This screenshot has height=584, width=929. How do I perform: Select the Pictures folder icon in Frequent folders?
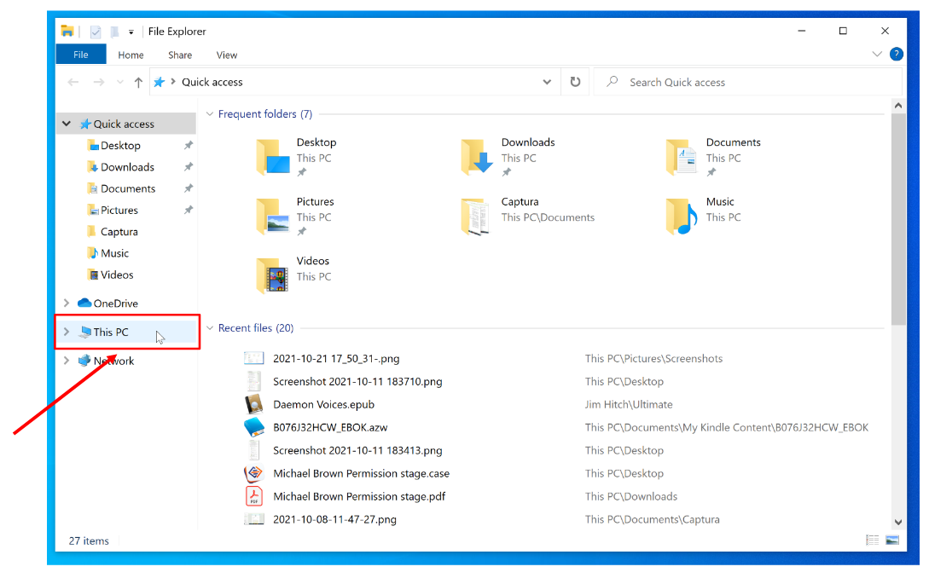(273, 217)
